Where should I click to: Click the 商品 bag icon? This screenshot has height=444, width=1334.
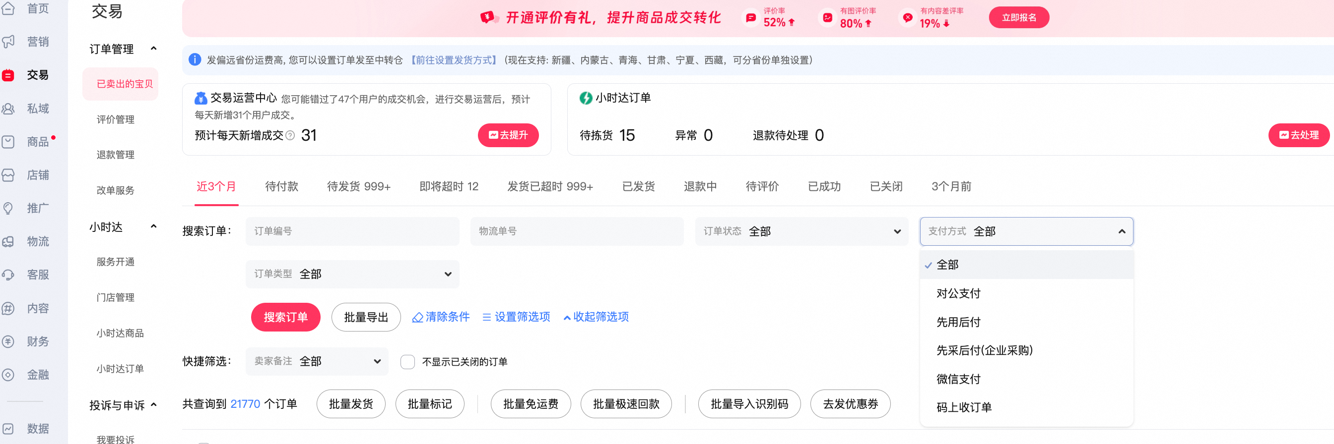[8, 142]
